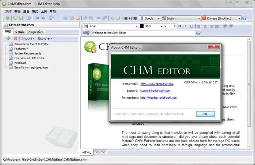This screenshot has height=165, width=255.
Task: Click the yellow folder toolbar icon
Action: (x=15, y=18)
